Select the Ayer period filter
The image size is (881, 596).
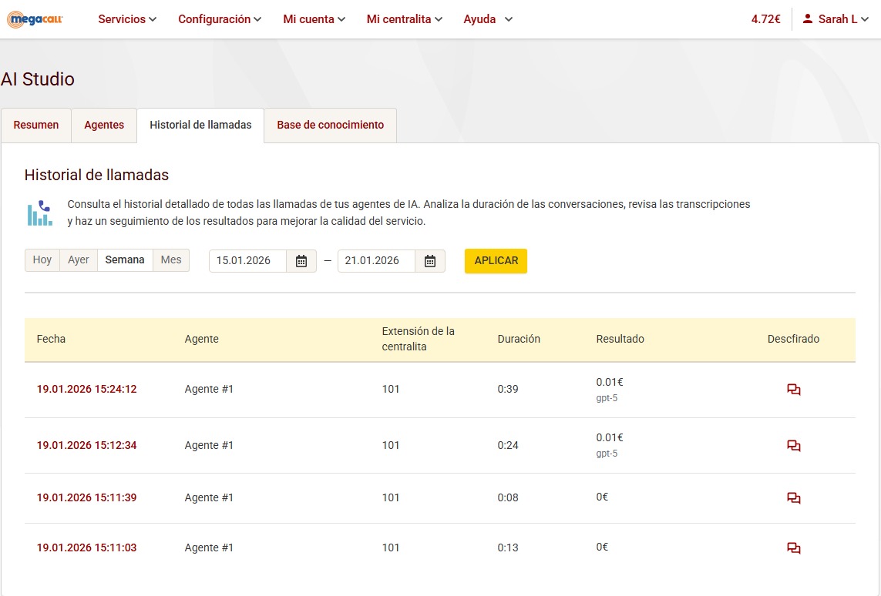click(x=79, y=260)
